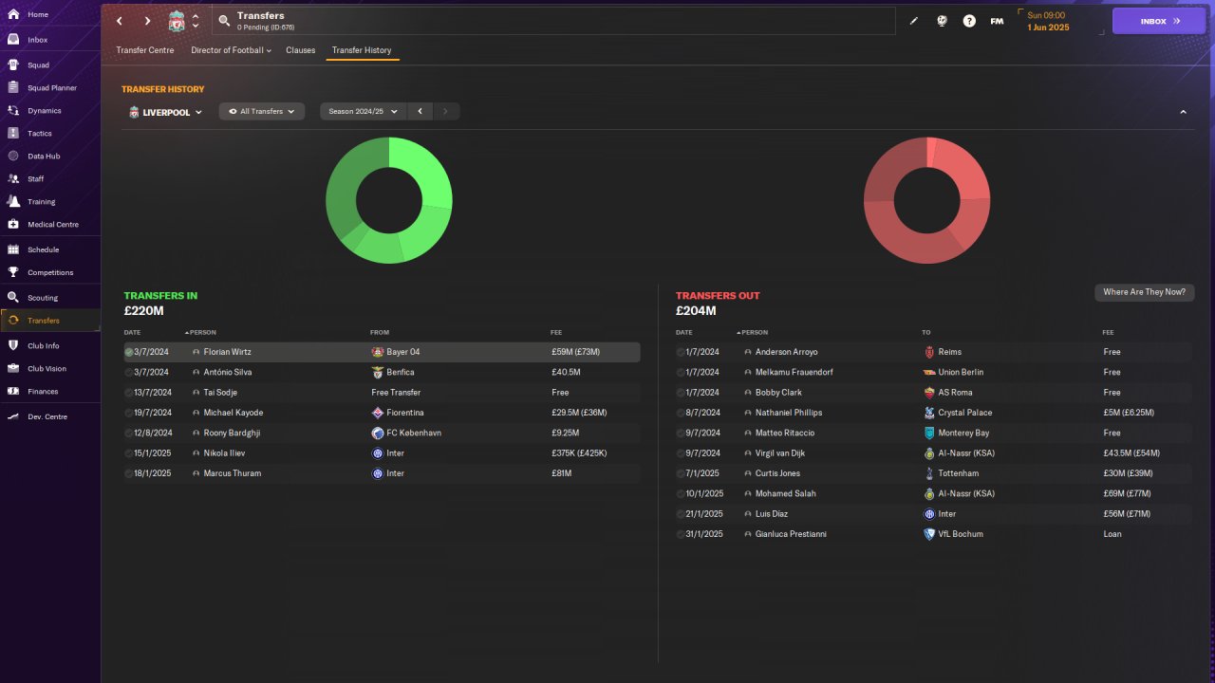Click the INBOX continue button
1215x683 pixels.
[x=1159, y=21]
